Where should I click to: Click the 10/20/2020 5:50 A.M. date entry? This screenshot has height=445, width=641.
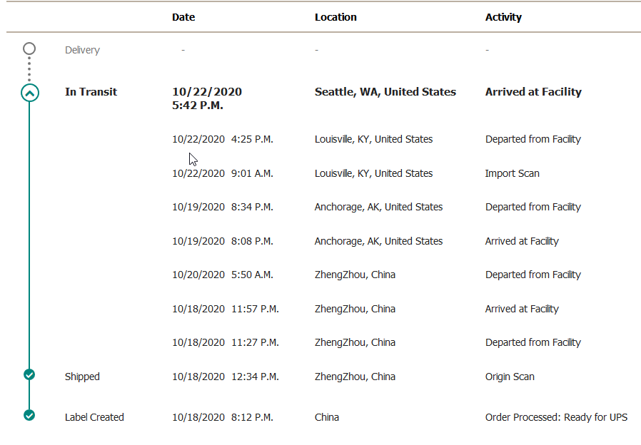click(x=223, y=275)
